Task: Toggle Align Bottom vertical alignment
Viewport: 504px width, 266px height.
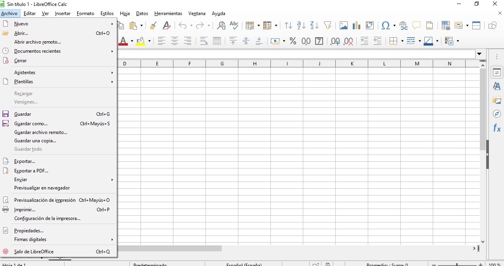Action: click(259, 41)
